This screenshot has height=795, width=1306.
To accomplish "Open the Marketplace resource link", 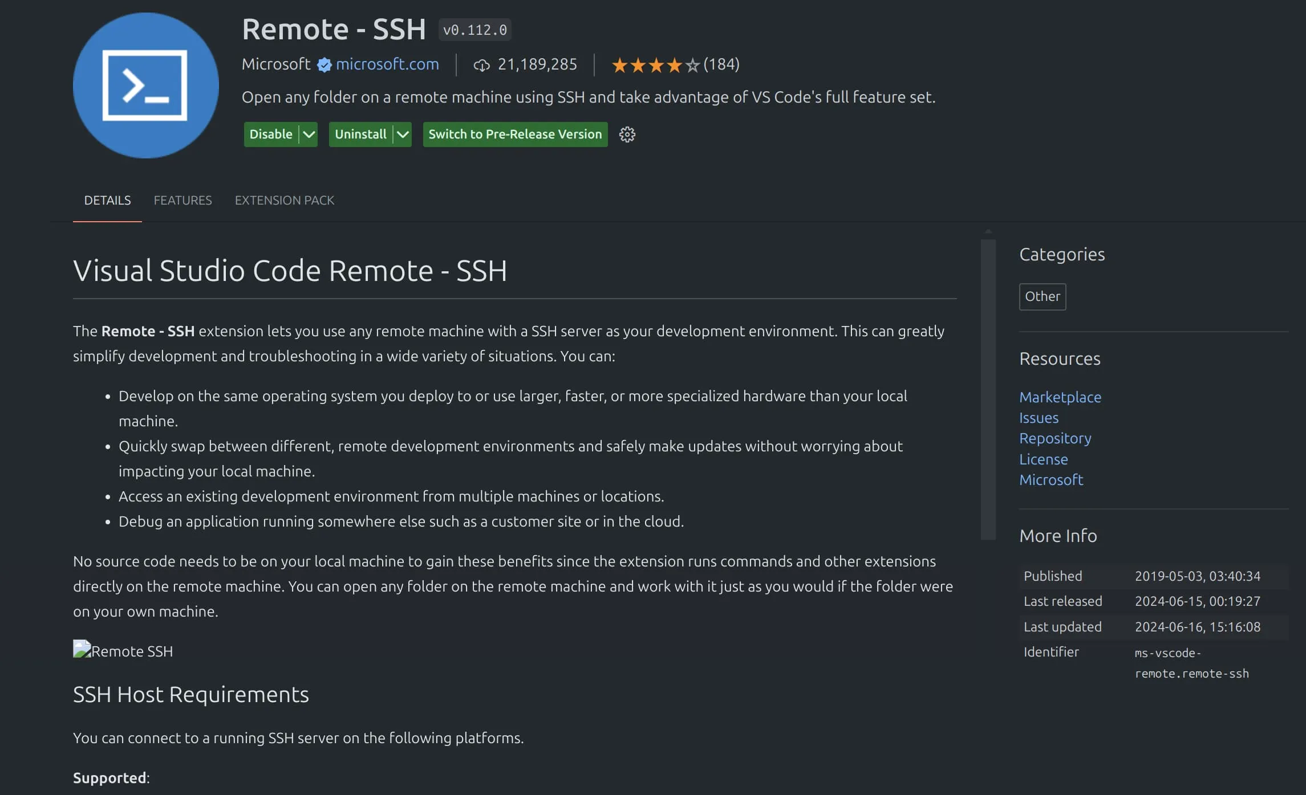I will [1060, 397].
